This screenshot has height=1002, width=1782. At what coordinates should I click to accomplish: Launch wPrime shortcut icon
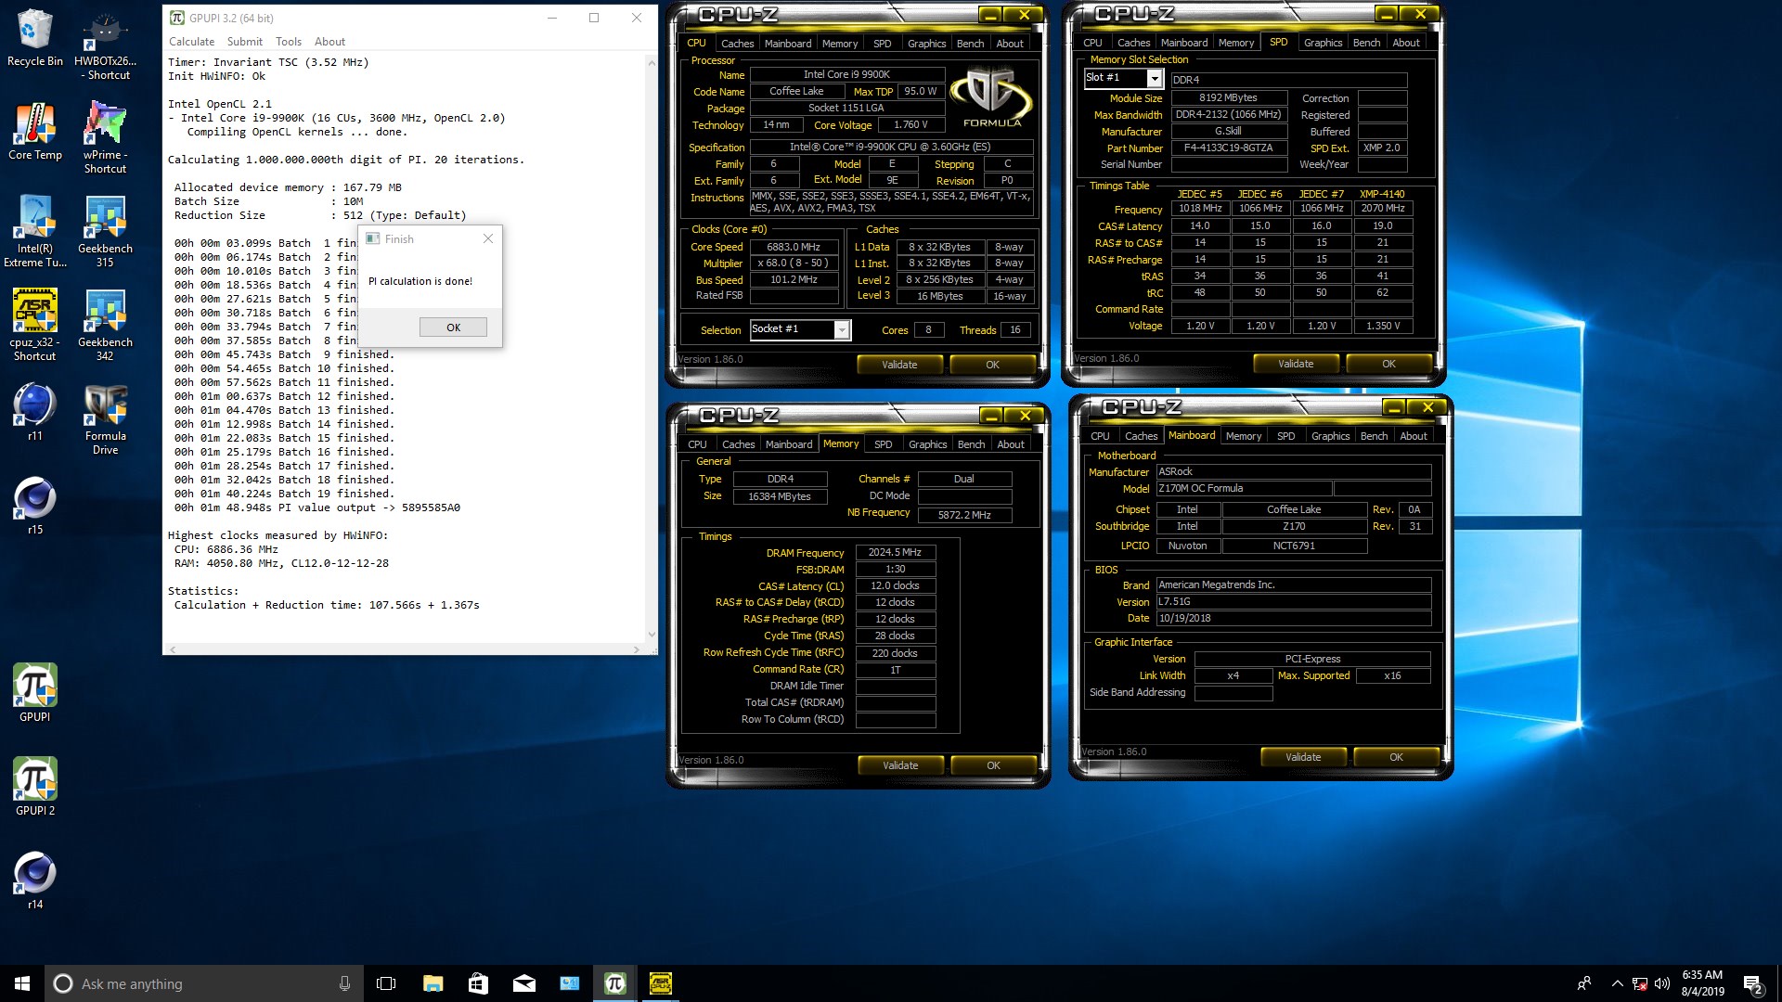[x=105, y=137]
